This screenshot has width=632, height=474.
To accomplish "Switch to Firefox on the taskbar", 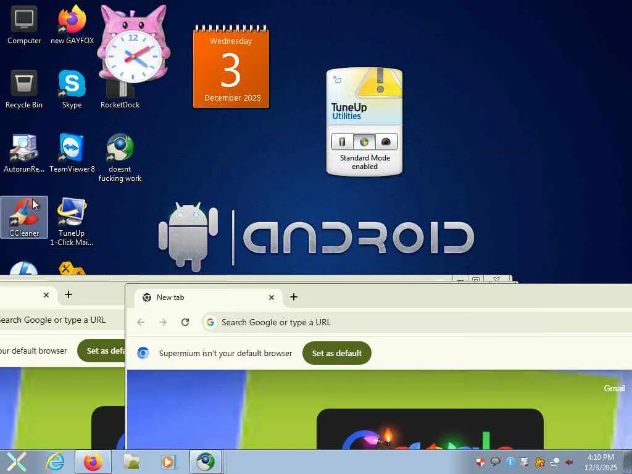I will coord(93,462).
